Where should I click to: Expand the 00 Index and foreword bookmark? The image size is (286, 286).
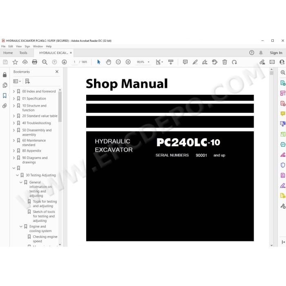click(14, 91)
